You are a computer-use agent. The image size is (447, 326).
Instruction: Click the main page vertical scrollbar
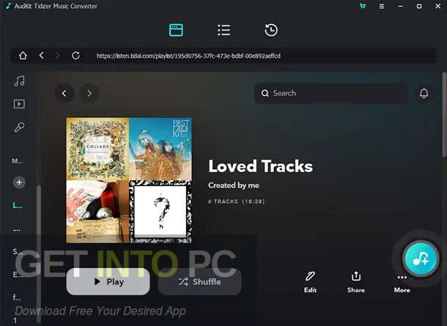click(444, 114)
